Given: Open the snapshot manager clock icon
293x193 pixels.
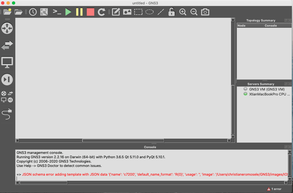Looking at the screenshot, I should tap(33, 12).
